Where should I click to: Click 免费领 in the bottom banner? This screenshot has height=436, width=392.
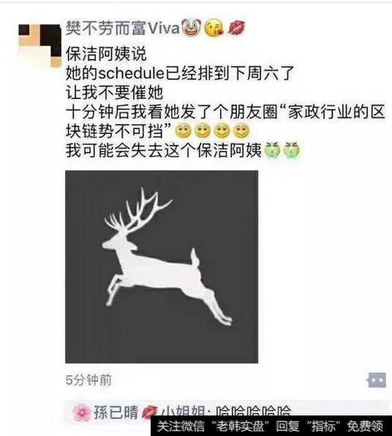366,426
